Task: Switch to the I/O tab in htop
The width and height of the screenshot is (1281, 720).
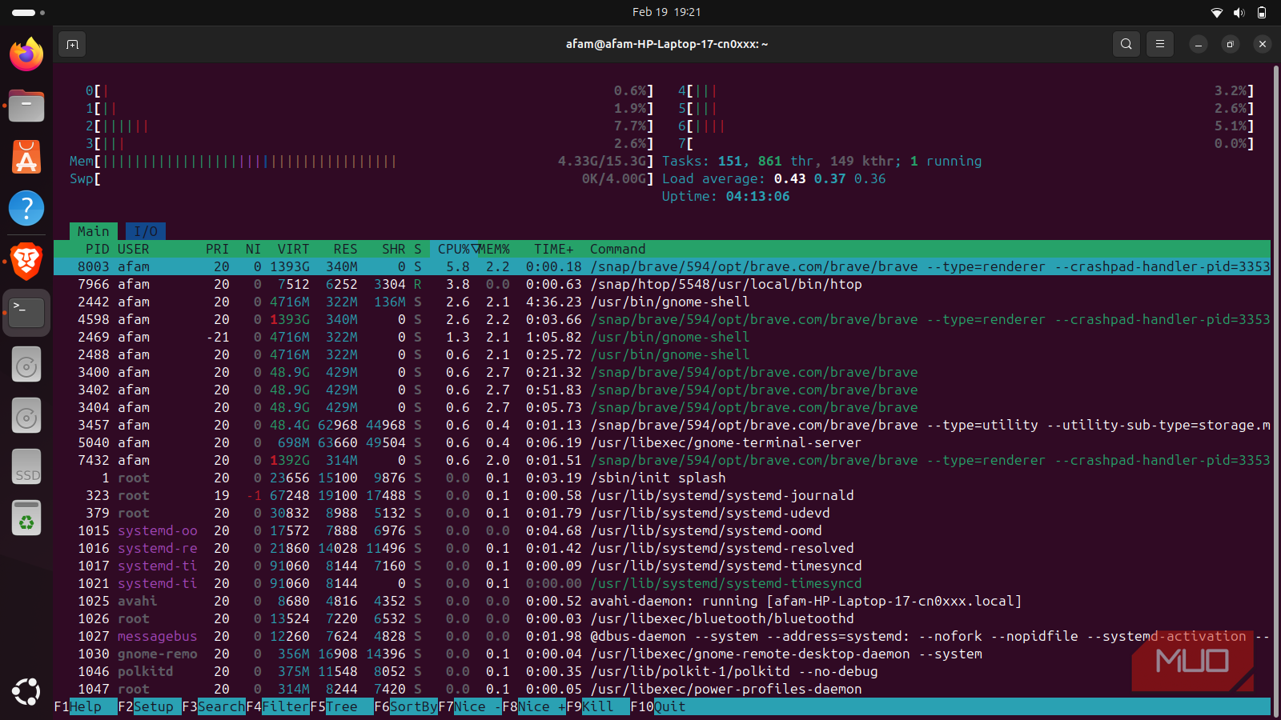Action: (146, 231)
